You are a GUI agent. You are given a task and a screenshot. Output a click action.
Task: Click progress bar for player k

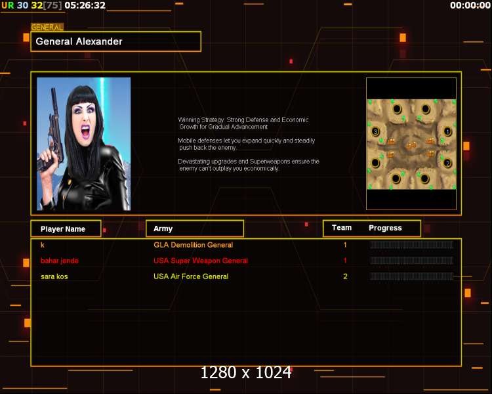tap(412, 245)
